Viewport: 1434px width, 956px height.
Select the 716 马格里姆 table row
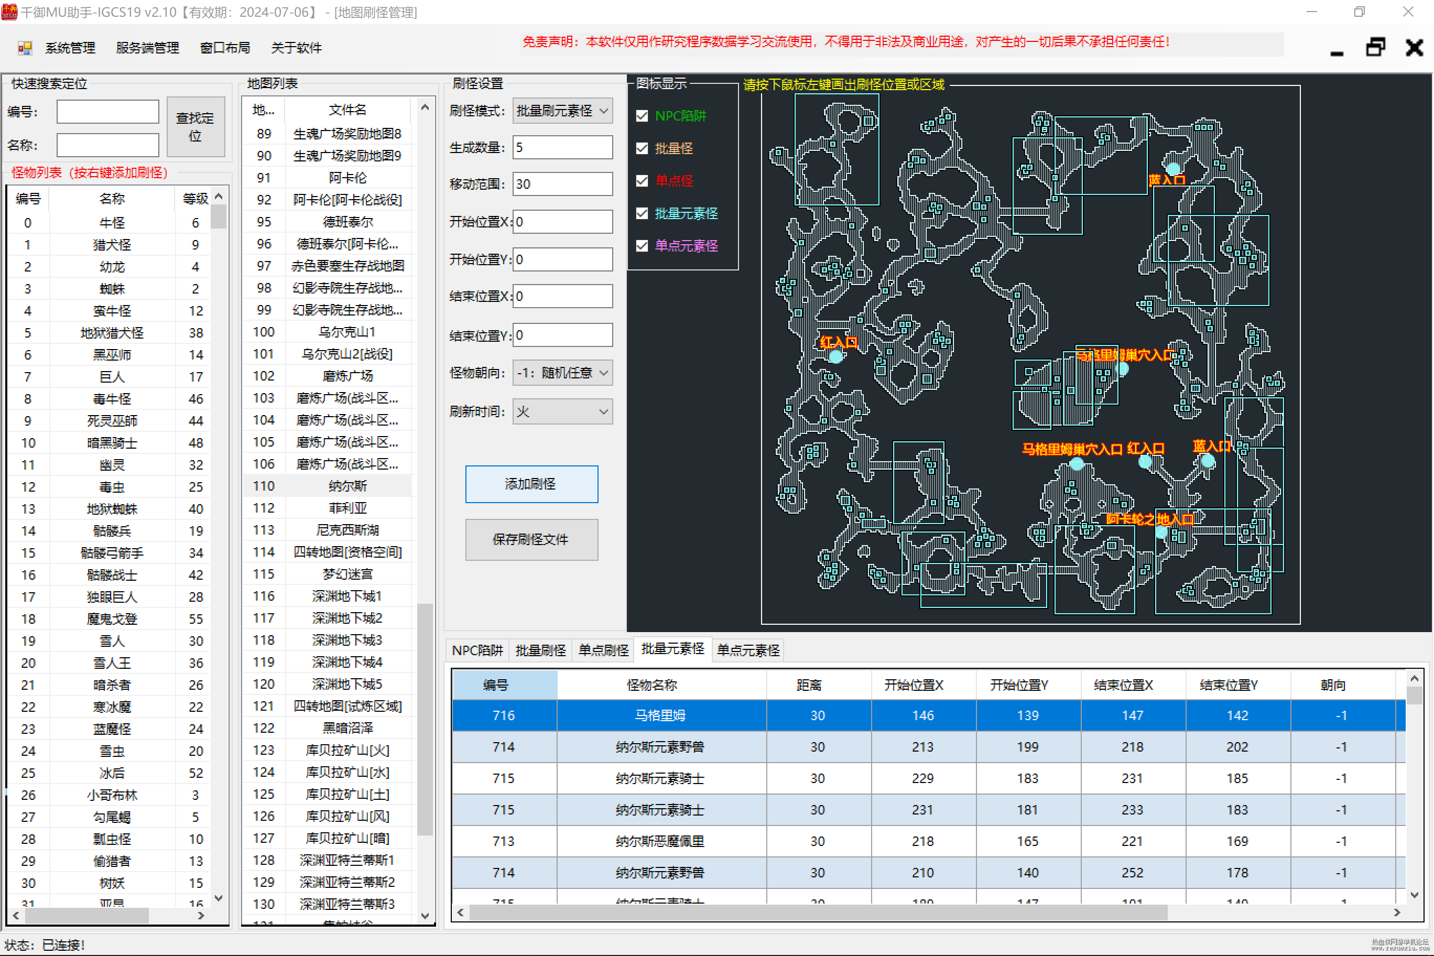click(929, 715)
